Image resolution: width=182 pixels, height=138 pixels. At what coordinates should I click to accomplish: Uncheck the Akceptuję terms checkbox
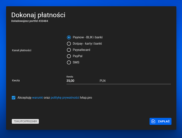click(14, 98)
